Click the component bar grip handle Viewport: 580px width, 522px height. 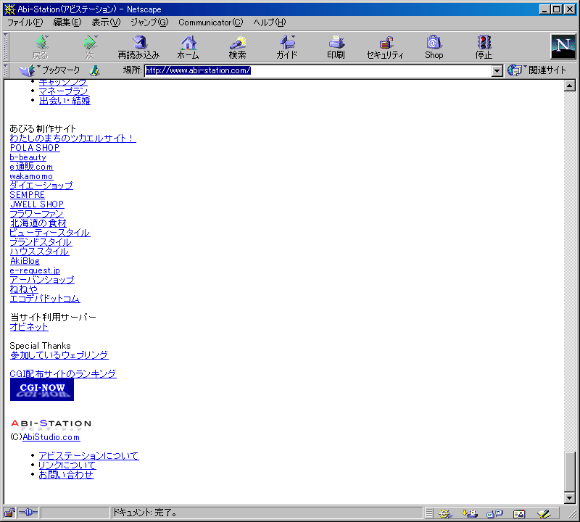[428, 513]
